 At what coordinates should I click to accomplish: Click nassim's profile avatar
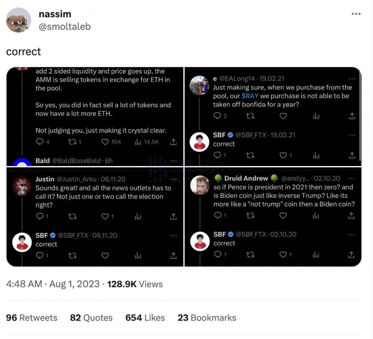pyautogui.click(x=18, y=20)
